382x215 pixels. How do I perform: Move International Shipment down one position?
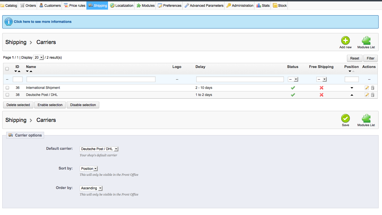[x=352, y=88]
